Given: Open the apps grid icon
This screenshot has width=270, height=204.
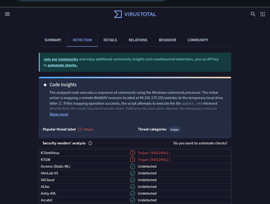Looking at the screenshot, I should (262, 14).
